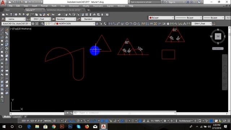Open Workspace Settings gear icon

(33, 23)
